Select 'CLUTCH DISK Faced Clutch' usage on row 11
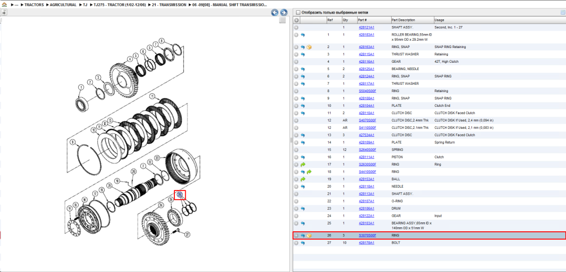 click(454, 113)
